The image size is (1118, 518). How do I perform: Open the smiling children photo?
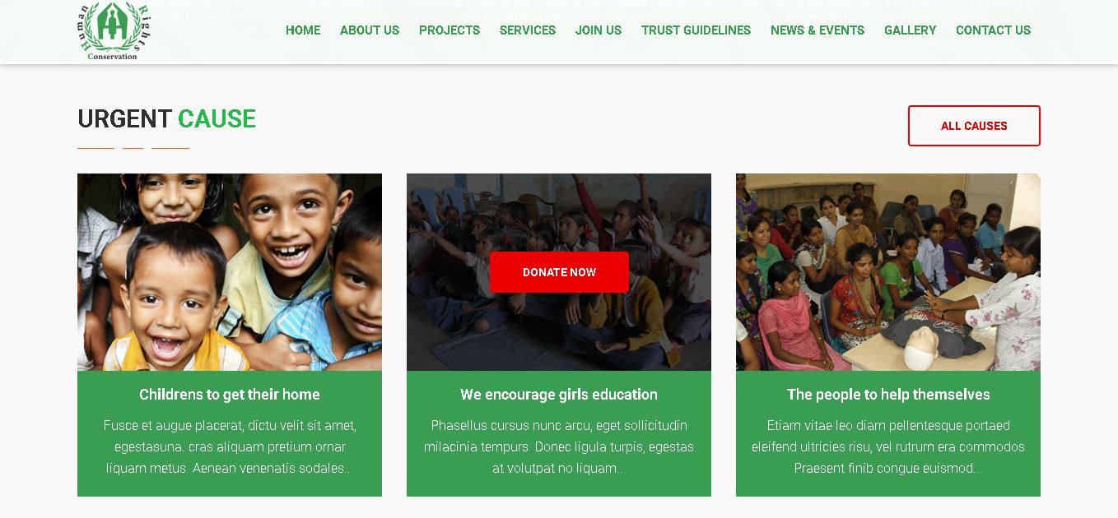click(230, 272)
